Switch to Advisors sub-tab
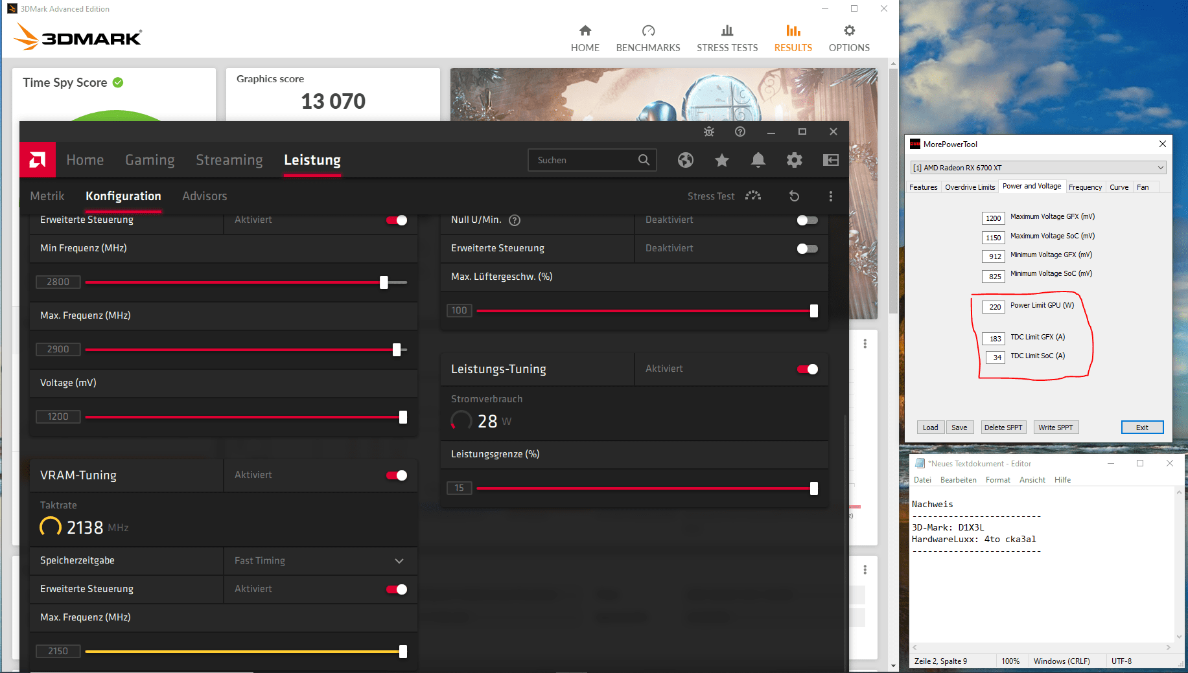Screen dimensions: 1188x673 [x=205, y=196]
